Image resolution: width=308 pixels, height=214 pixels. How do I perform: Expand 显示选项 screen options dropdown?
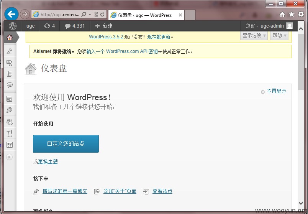254,36
